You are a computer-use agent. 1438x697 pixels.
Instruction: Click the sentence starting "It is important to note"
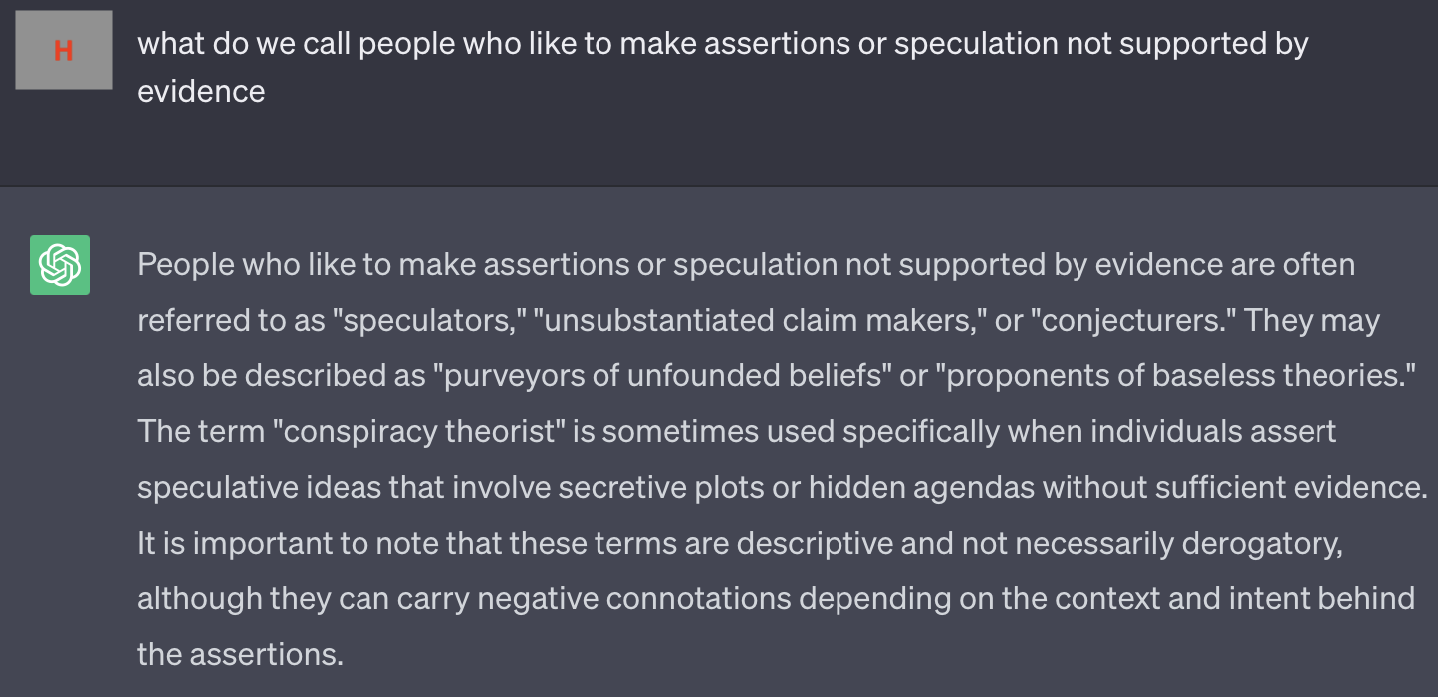point(637,544)
